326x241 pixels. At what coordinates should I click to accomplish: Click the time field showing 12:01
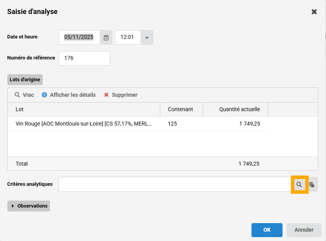[128, 37]
